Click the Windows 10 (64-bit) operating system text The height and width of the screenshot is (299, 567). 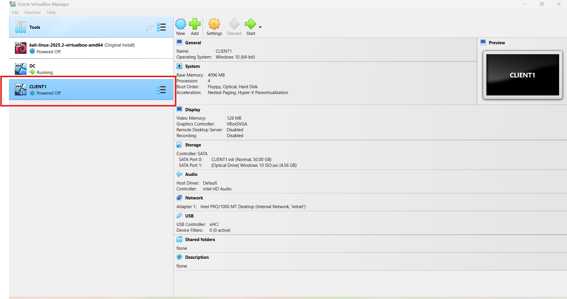(235, 57)
